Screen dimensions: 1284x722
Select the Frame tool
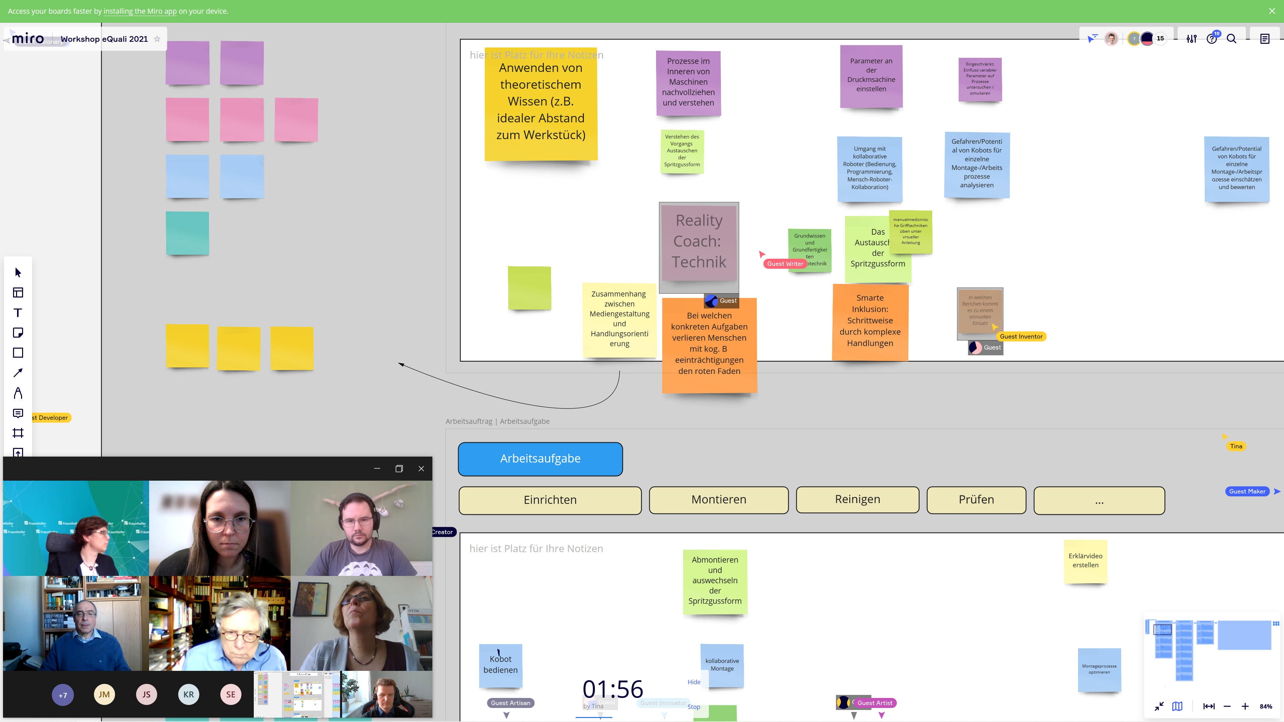click(x=18, y=433)
